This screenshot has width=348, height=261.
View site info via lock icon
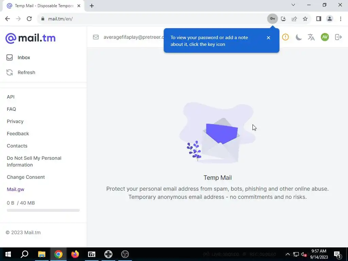click(x=43, y=19)
